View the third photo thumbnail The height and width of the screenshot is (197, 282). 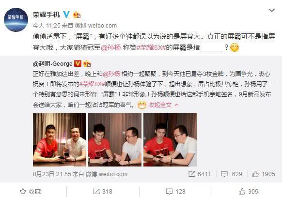[x=170, y=140]
